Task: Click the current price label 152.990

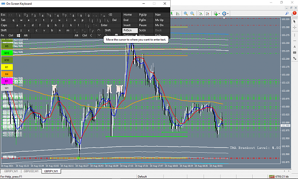Action: click(x=286, y=126)
